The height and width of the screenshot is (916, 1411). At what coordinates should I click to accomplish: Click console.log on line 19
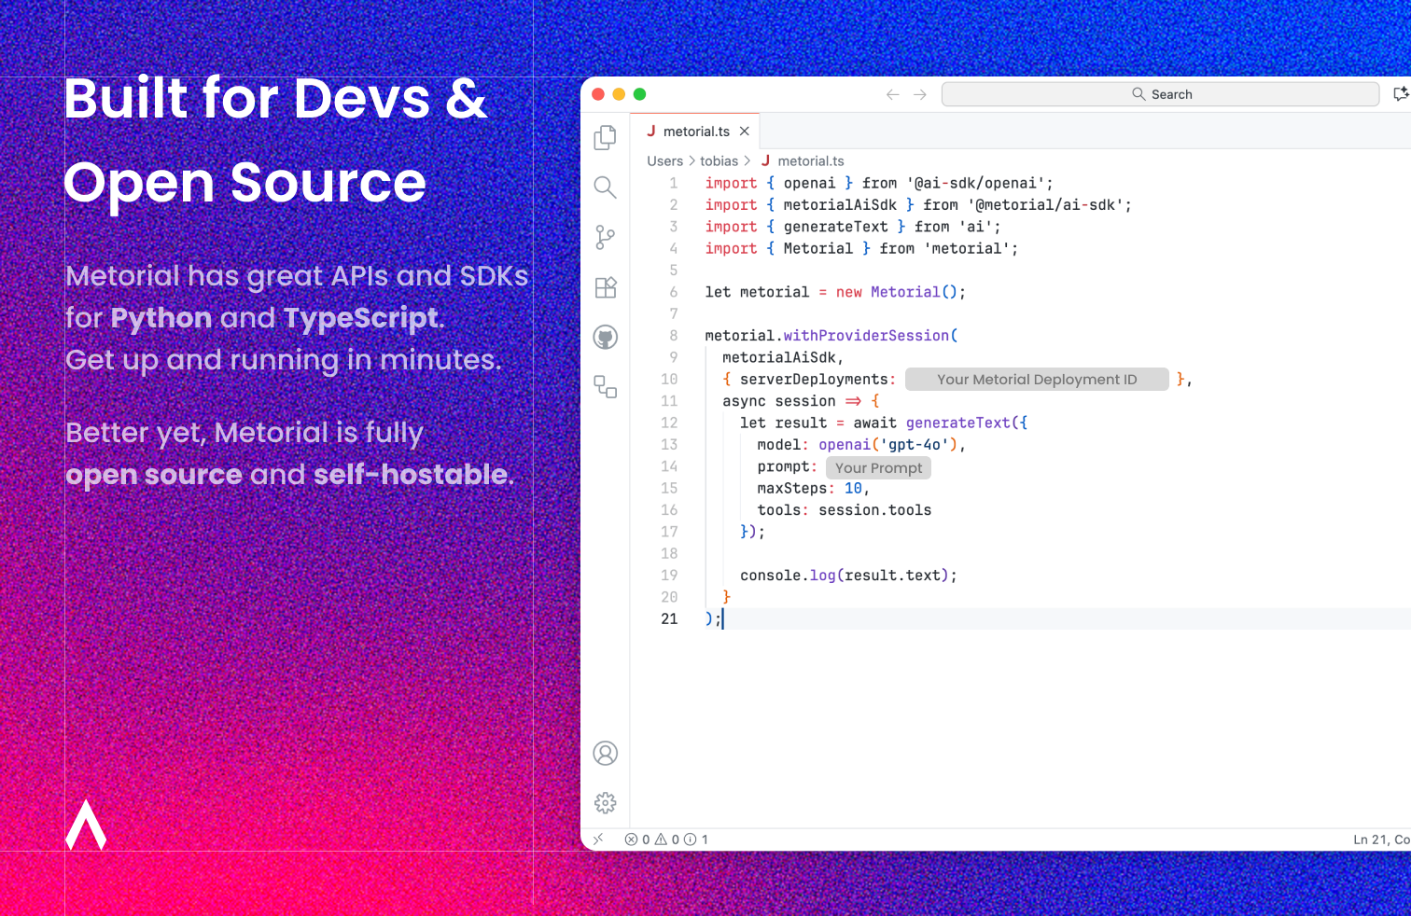788,576
